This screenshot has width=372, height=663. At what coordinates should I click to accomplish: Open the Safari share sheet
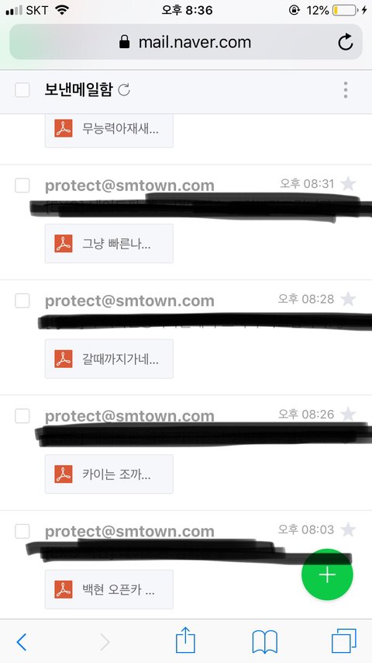pyautogui.click(x=185, y=640)
